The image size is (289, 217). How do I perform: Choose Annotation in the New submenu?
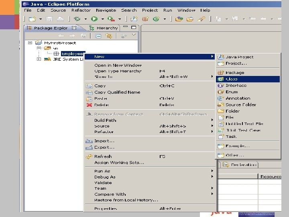click(x=248, y=98)
